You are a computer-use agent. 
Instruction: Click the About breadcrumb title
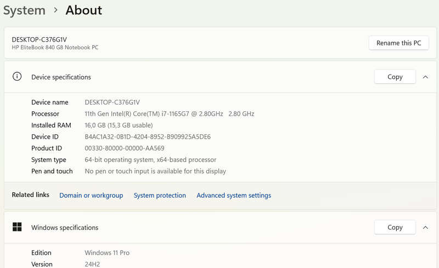[84, 10]
